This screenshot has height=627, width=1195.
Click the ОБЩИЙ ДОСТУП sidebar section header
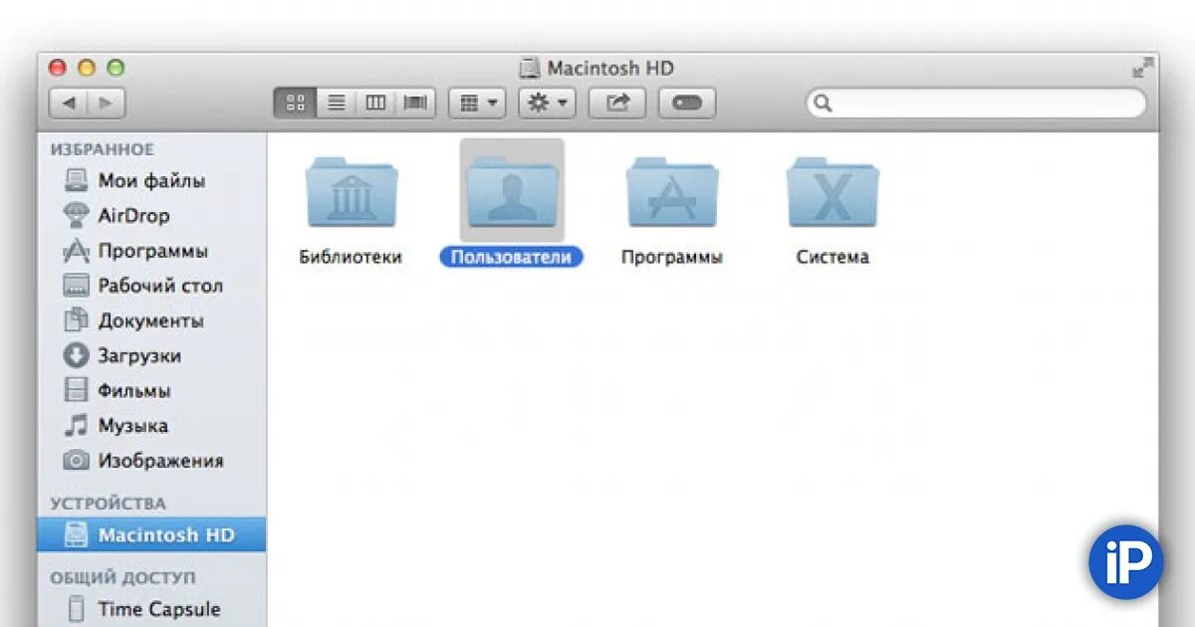click(x=123, y=577)
